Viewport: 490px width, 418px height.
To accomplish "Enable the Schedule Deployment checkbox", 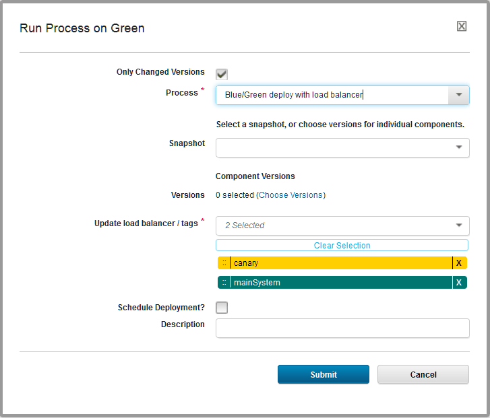I will tap(222, 308).
